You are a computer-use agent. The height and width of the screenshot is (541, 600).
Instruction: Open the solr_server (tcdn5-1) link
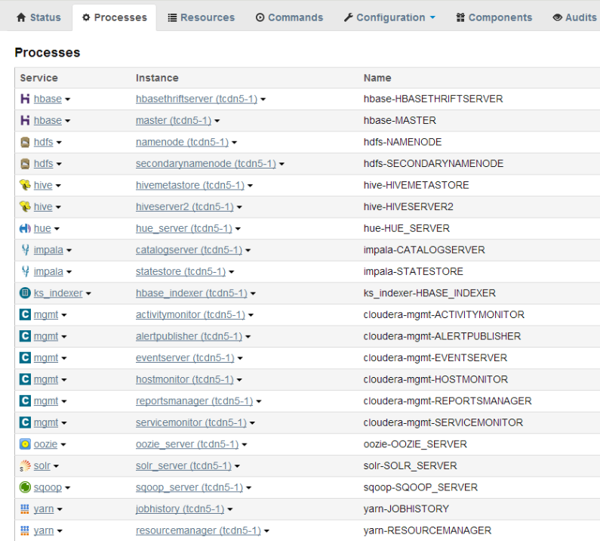click(183, 466)
